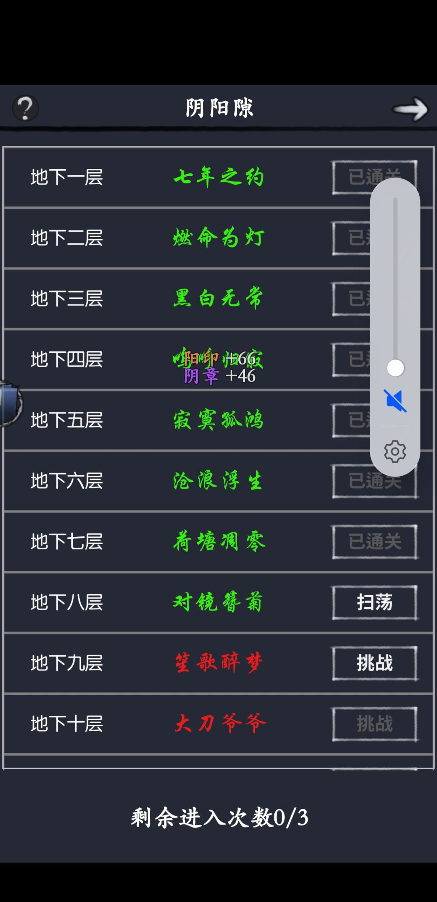Click greyed 挑战 button for 地下十层
Screen dimensions: 437x902
pos(375,724)
